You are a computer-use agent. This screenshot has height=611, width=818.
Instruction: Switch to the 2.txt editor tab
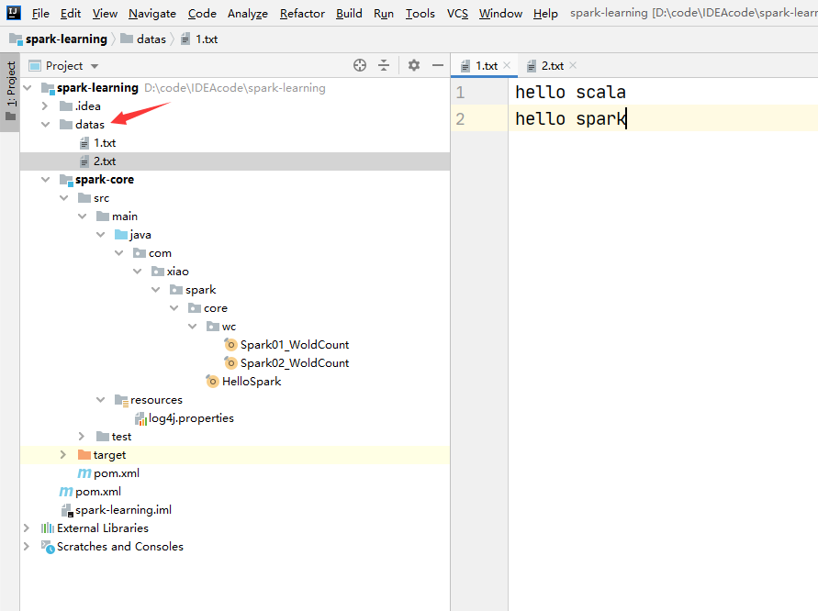(x=552, y=66)
